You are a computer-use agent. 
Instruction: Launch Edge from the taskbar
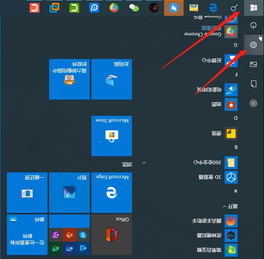(x=214, y=8)
